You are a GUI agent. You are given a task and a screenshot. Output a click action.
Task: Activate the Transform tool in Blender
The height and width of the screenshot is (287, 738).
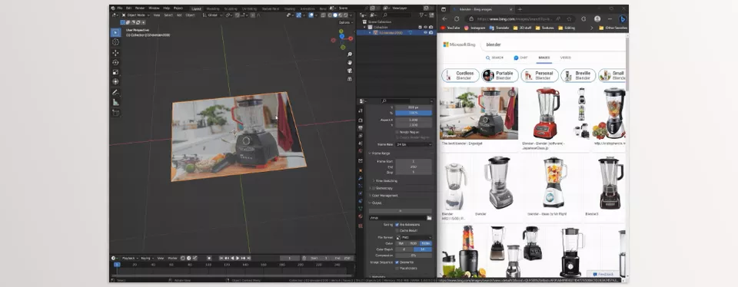point(115,82)
